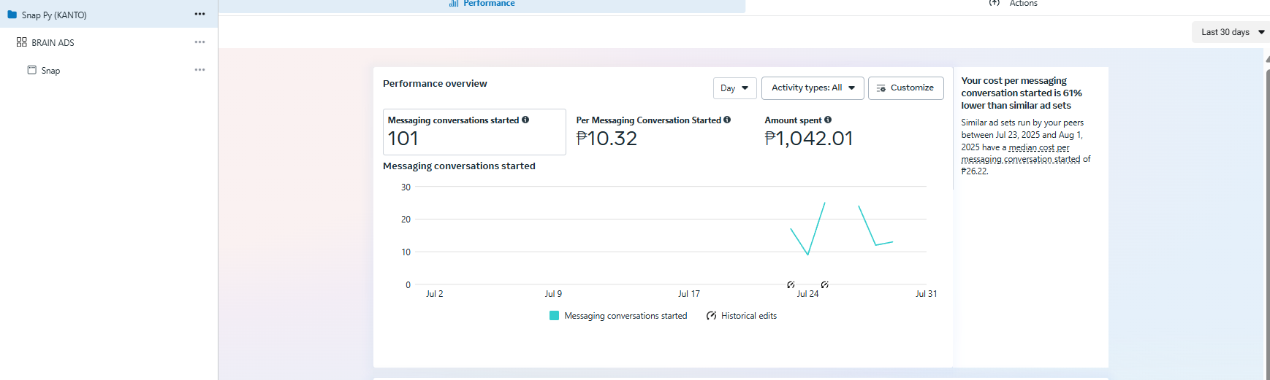Toggle the Messaging conversations started legend swatch
The width and height of the screenshot is (1270, 380).
click(554, 316)
